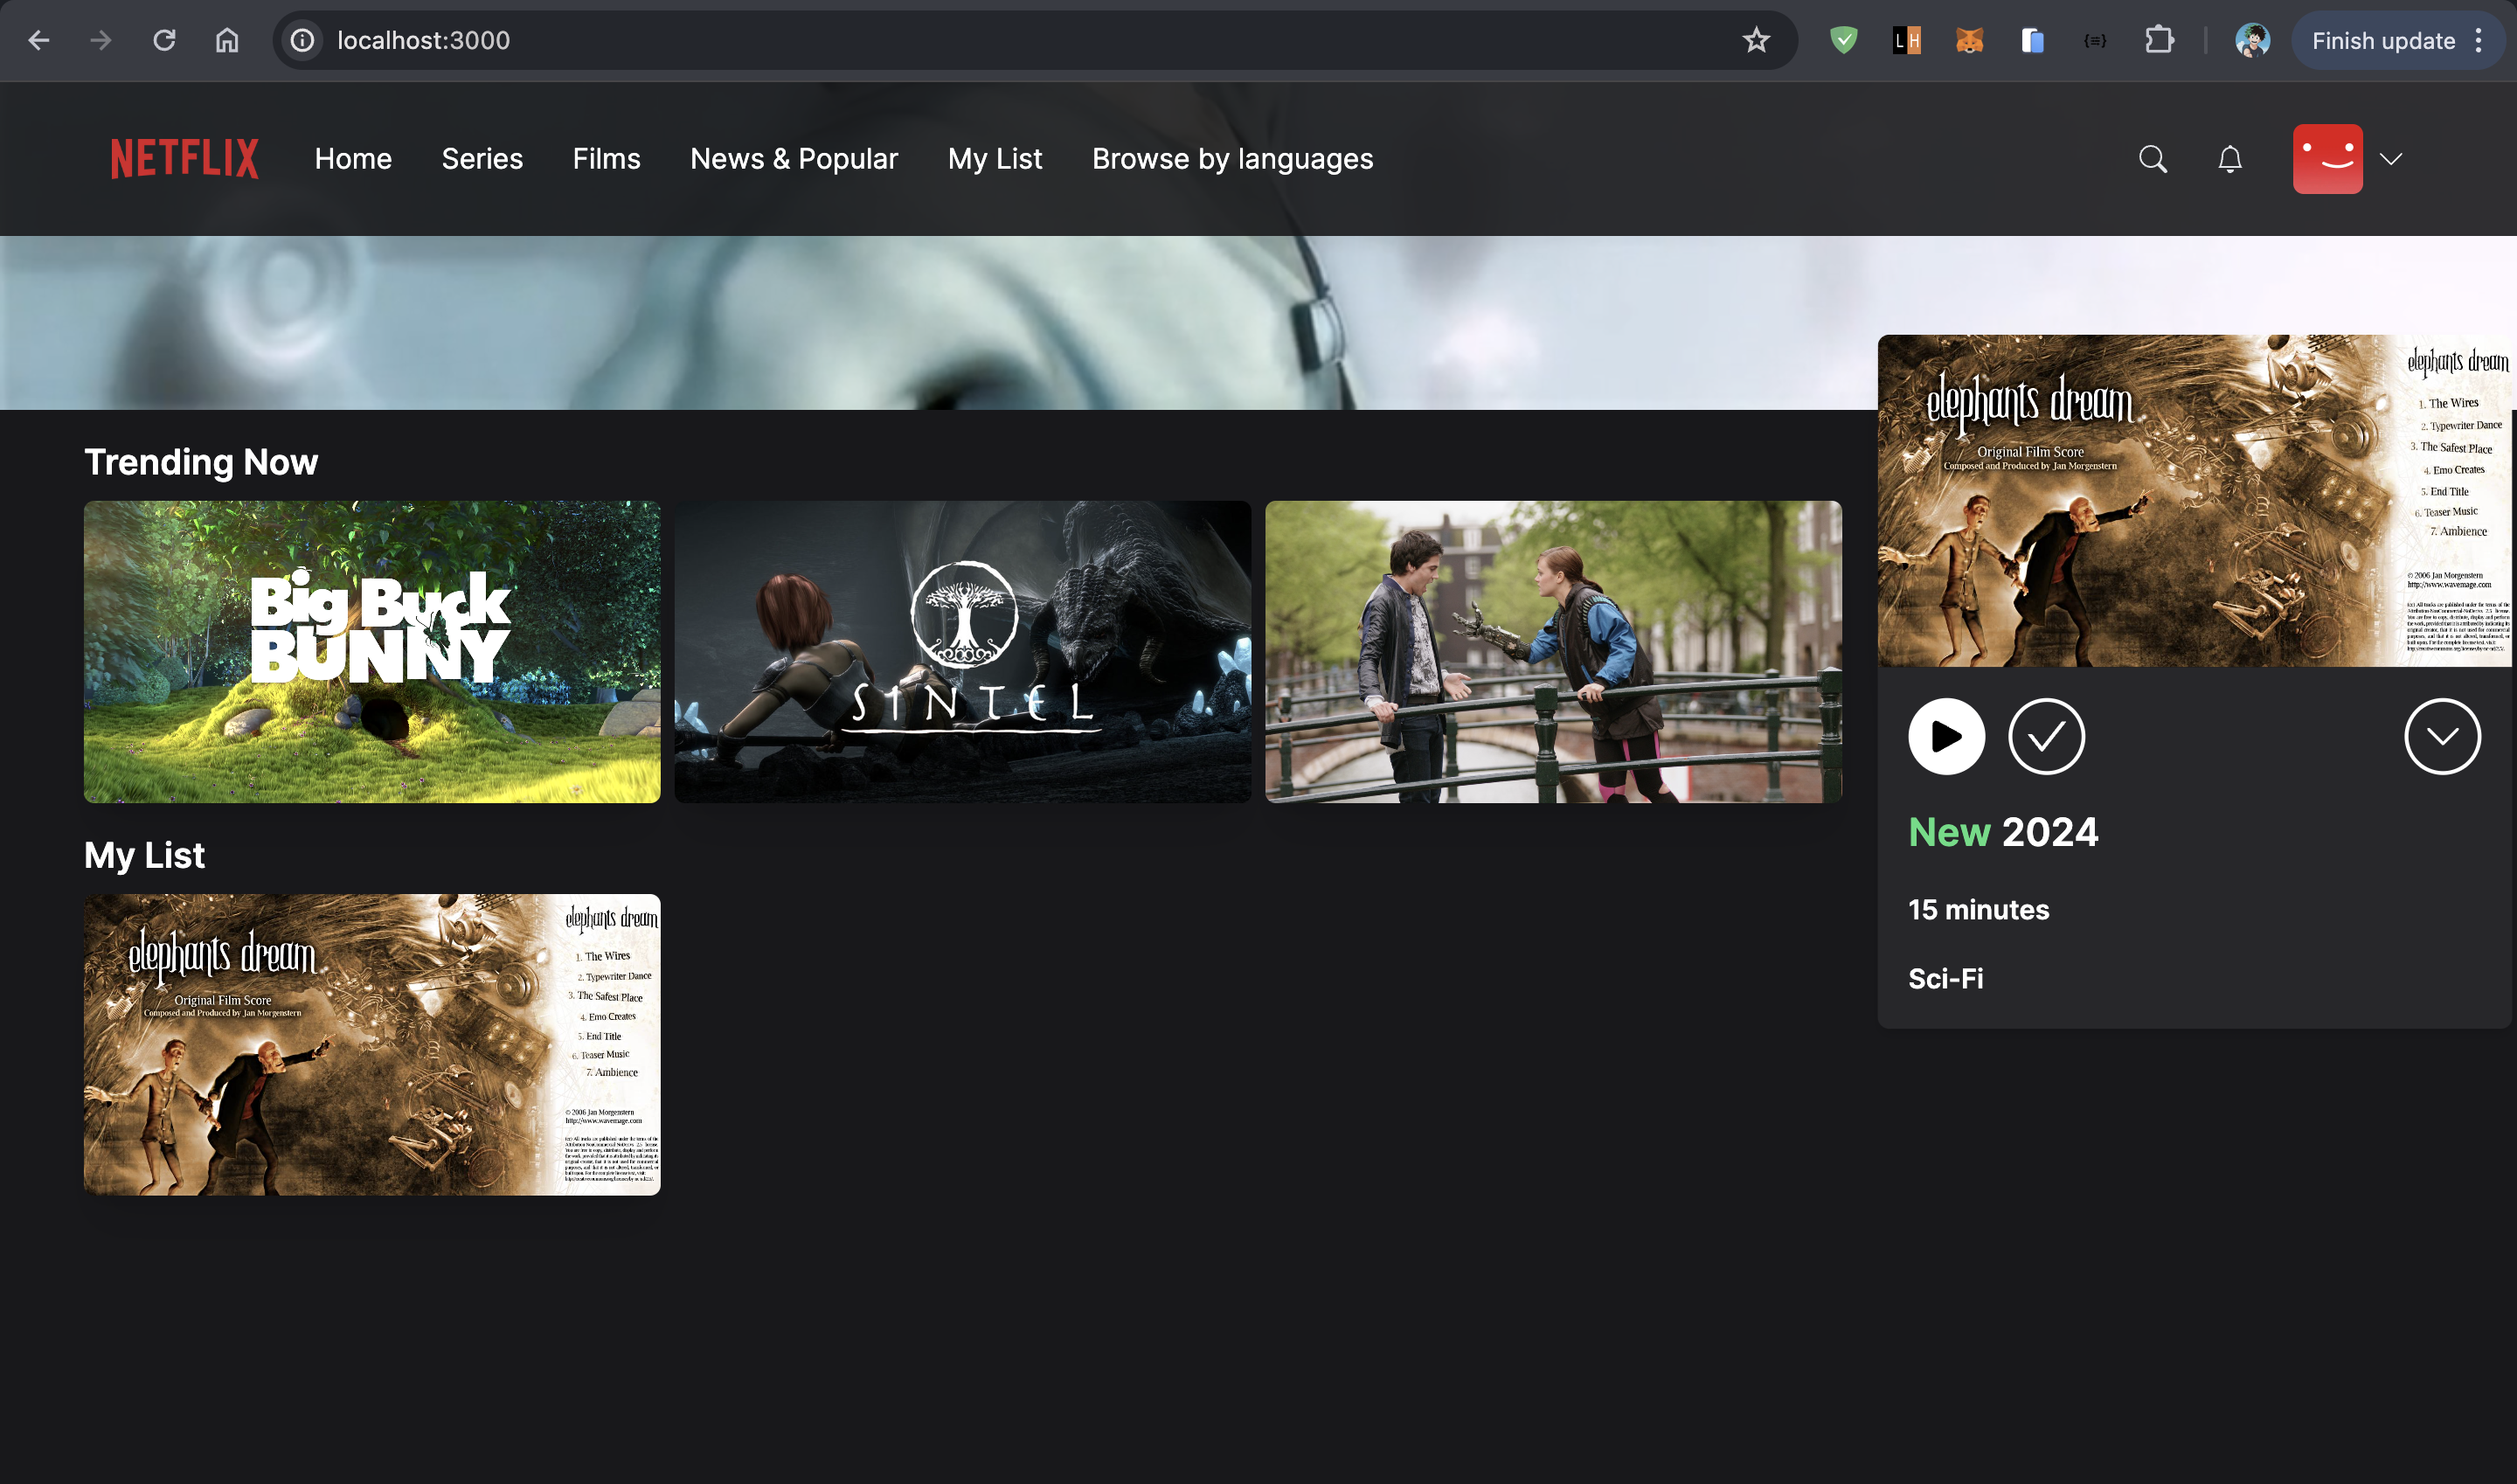Expand details with circled chevron down
Image resolution: width=2517 pixels, height=1484 pixels.
pyautogui.click(x=2442, y=736)
